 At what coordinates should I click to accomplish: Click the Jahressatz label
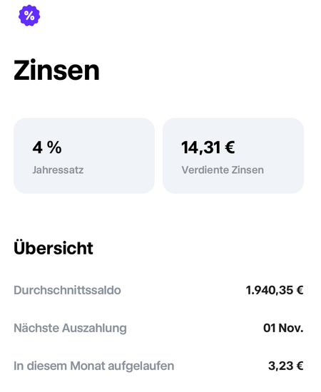58,170
